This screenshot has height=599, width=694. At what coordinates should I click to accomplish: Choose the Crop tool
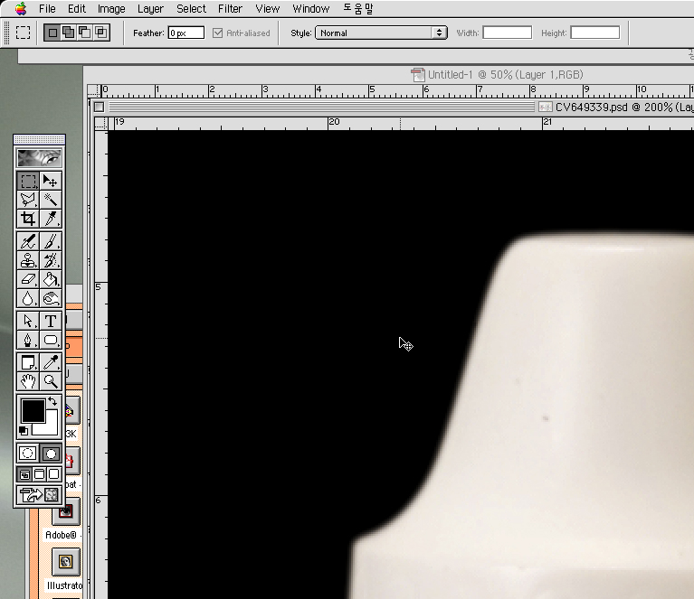28,219
